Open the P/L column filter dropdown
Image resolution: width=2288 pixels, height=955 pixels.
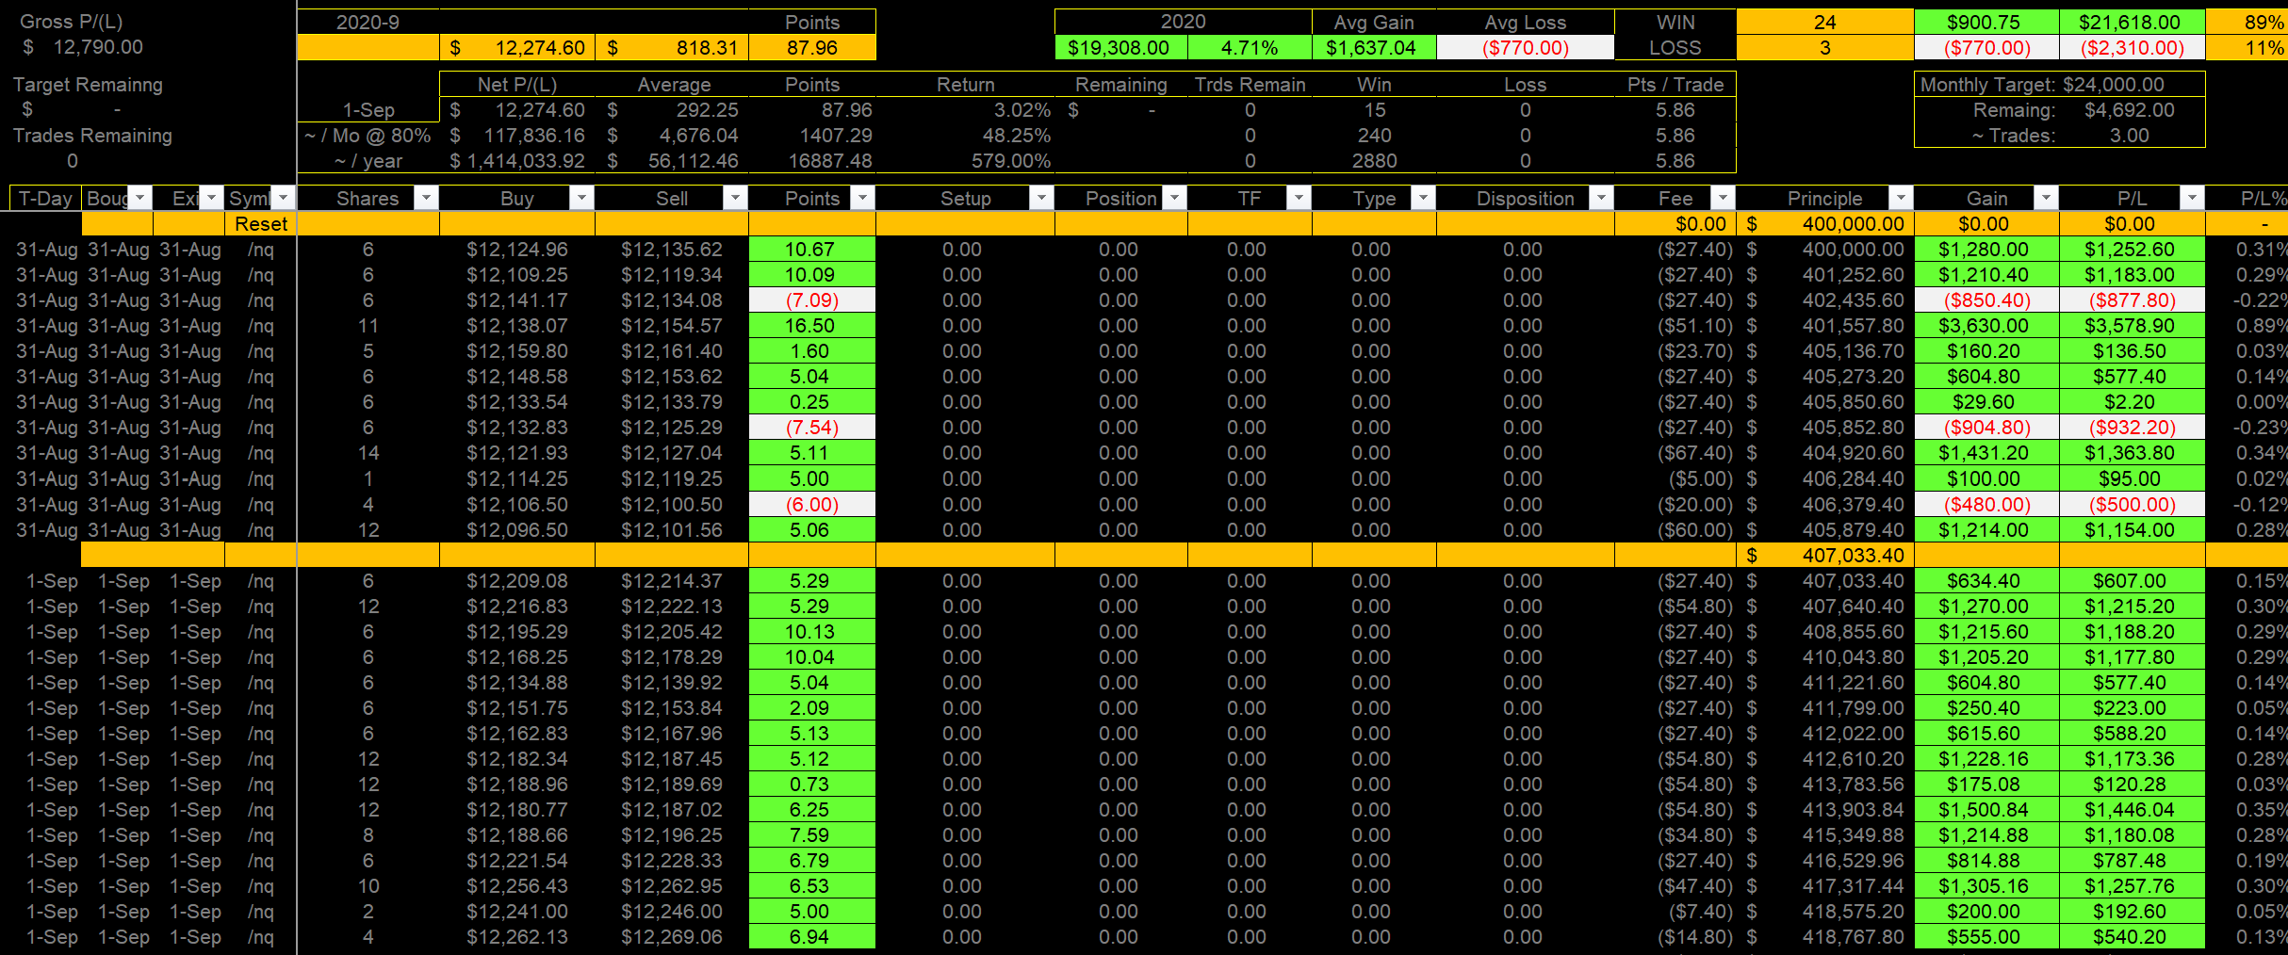pos(2193,198)
